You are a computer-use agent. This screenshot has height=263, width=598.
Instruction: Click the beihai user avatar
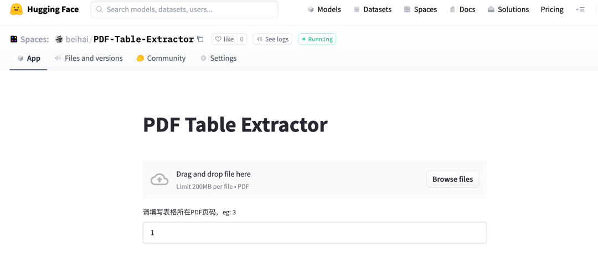click(x=59, y=39)
